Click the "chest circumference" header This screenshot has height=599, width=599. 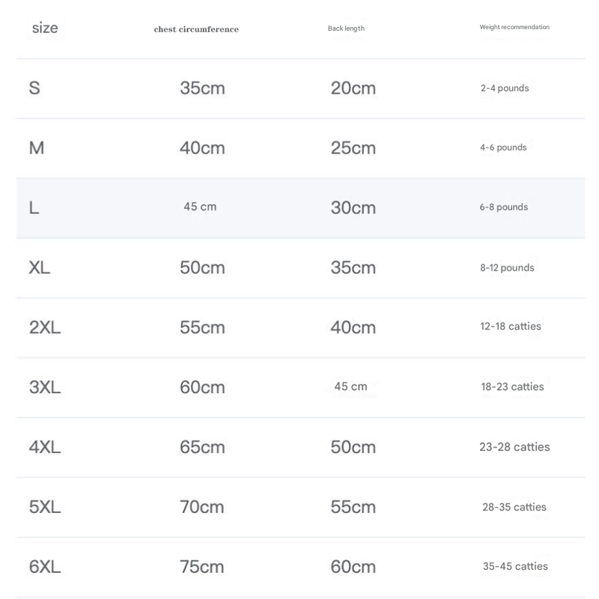pyautogui.click(x=196, y=29)
